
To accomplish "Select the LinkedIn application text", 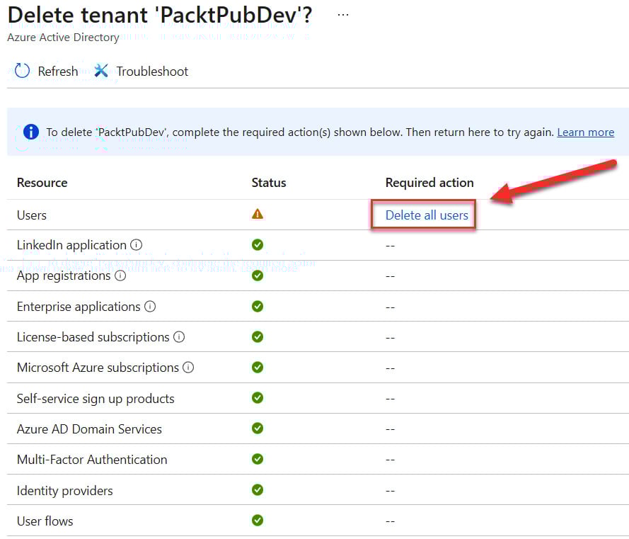I will pos(71,245).
